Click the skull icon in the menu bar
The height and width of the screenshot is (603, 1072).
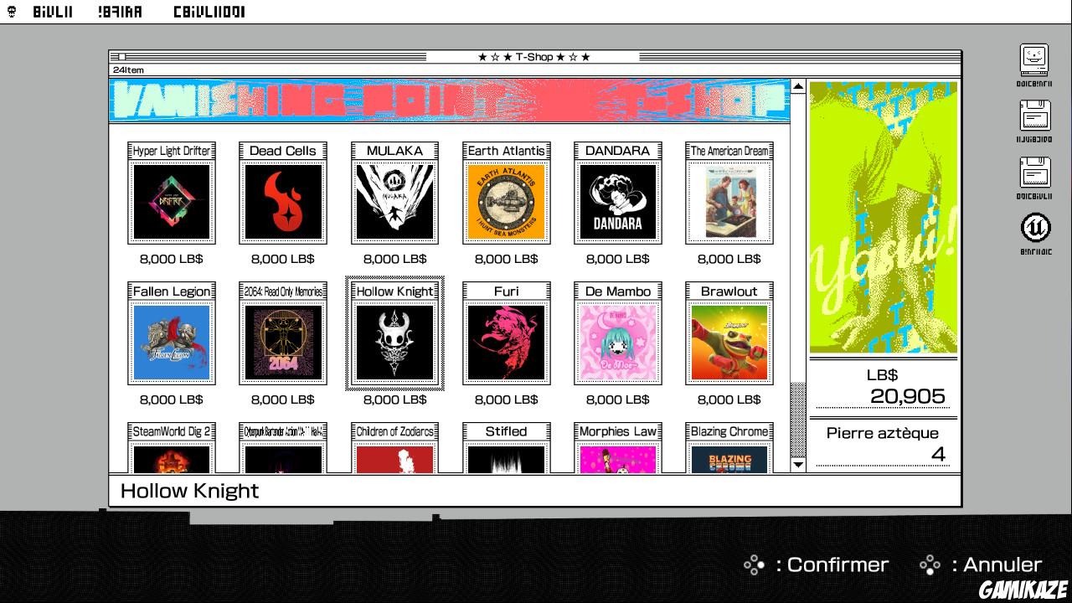coord(12,12)
